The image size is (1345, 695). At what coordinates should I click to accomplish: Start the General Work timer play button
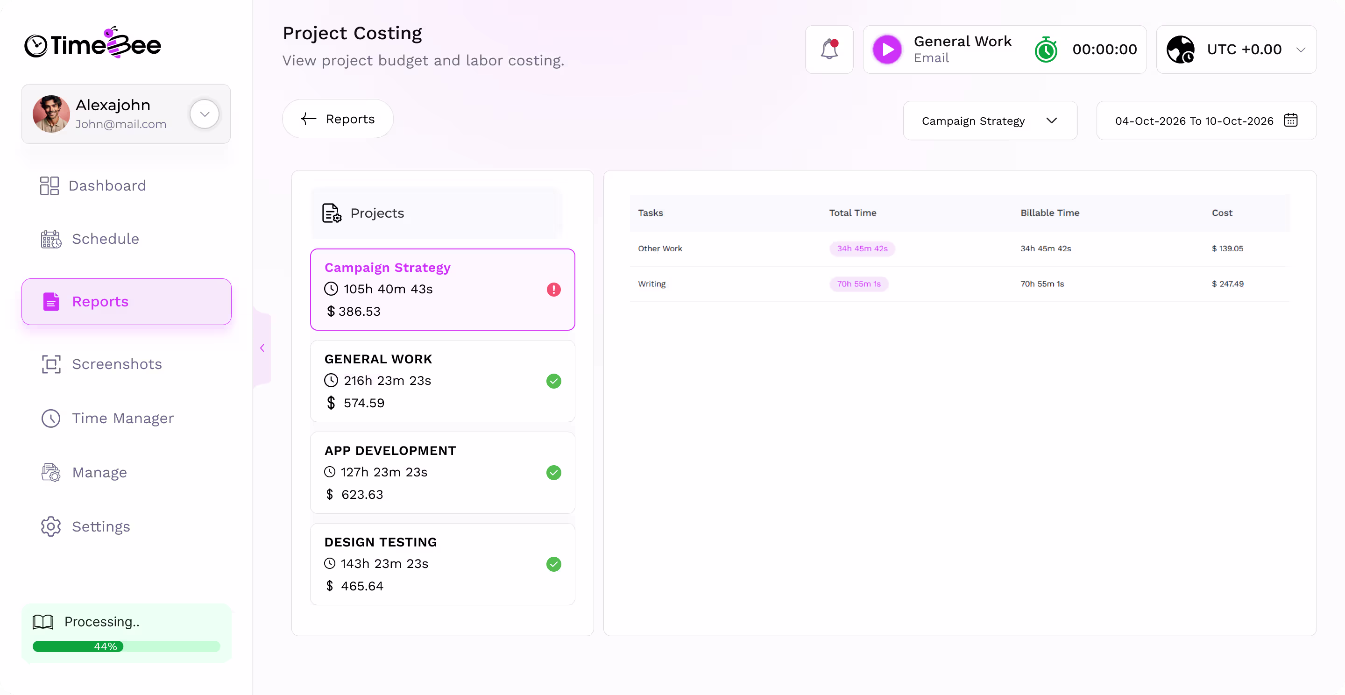click(887, 50)
